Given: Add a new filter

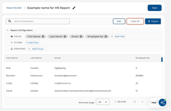Looking at the screenshot, I should coord(32,43).
